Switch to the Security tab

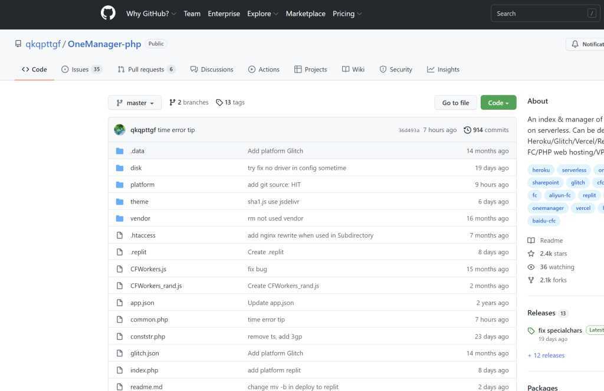pyautogui.click(x=396, y=70)
